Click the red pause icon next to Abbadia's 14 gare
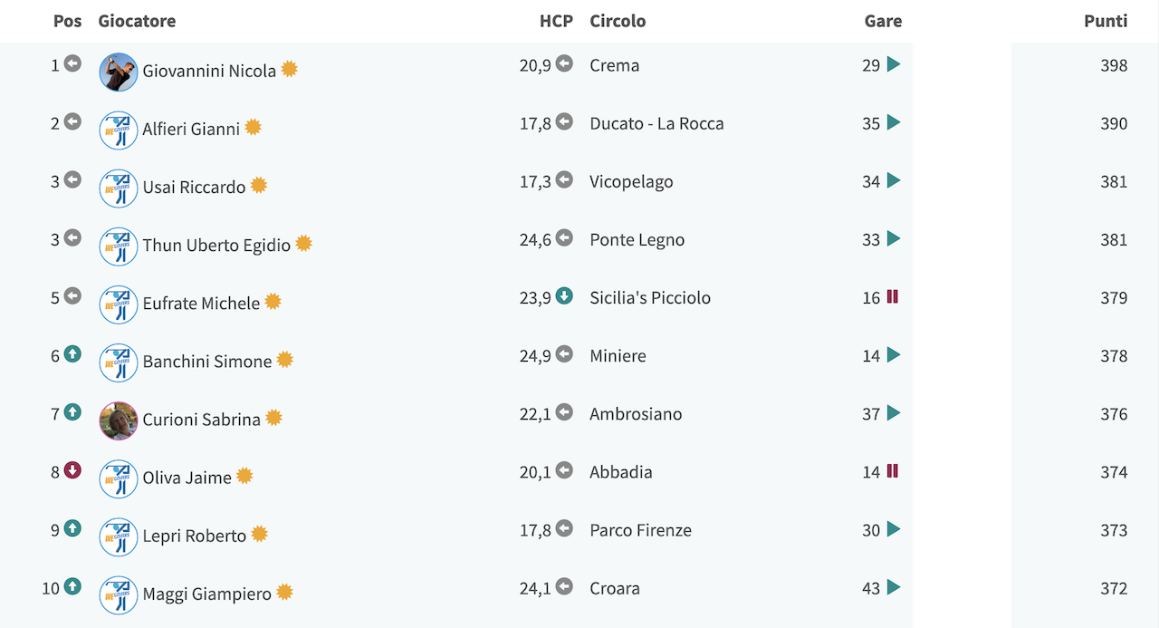 click(893, 470)
